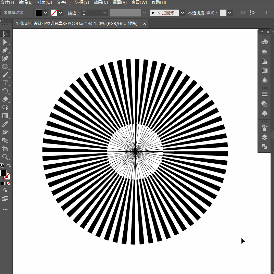Select the Curvature tool
The width and height of the screenshot is (274, 274).
coord(5,58)
